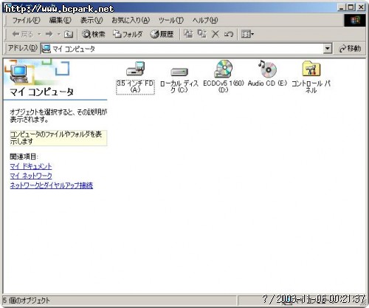
Task: Open the Forward history dropdown arrow
Action: click(59, 34)
